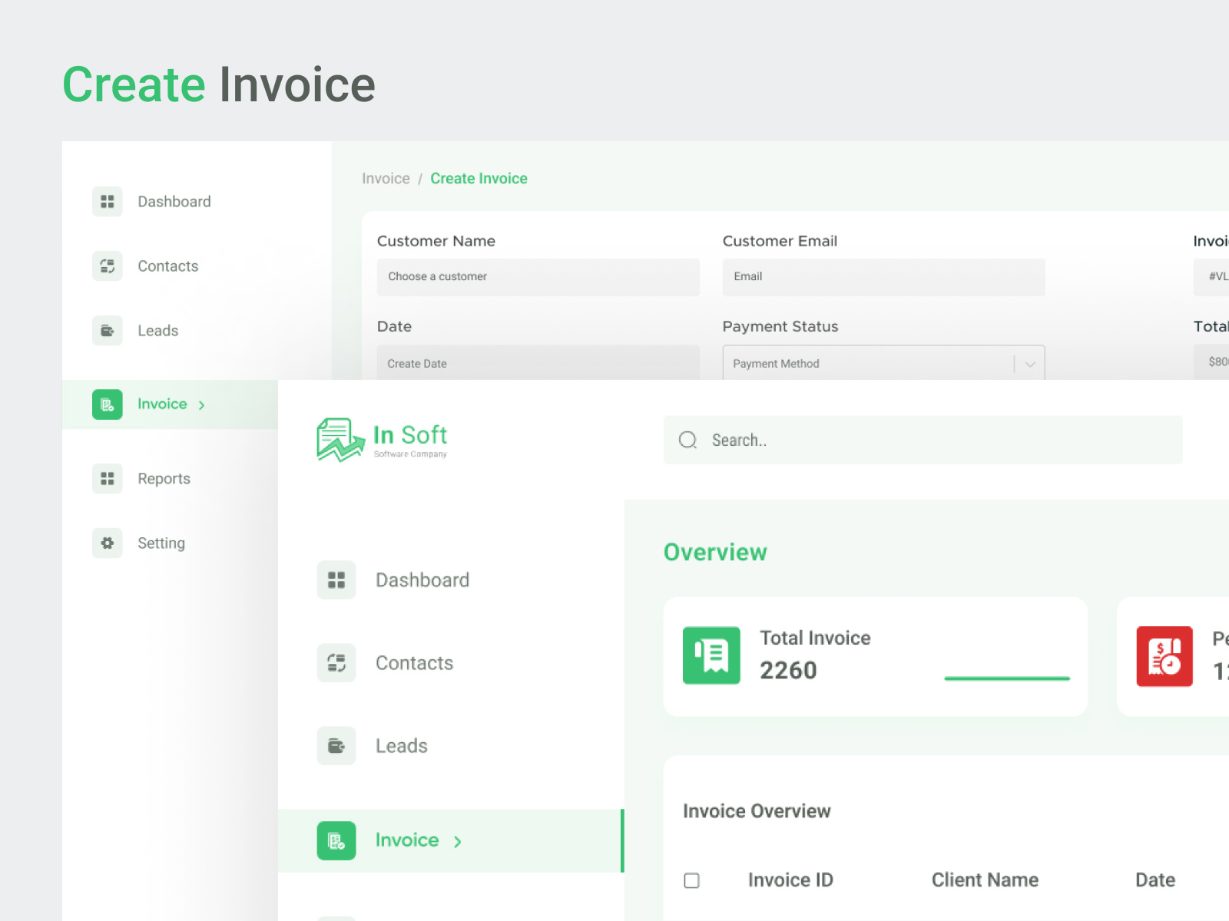Open the Choose a customer field
Image resolution: width=1229 pixels, height=921 pixels.
(538, 277)
